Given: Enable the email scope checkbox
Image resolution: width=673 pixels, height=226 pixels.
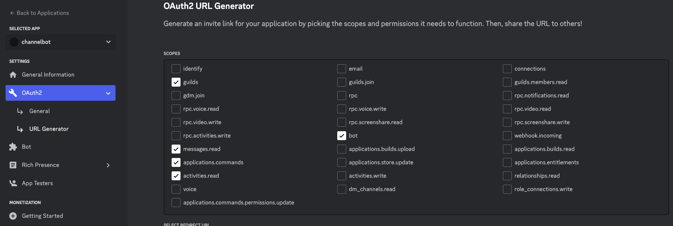Looking at the screenshot, I should (x=342, y=69).
